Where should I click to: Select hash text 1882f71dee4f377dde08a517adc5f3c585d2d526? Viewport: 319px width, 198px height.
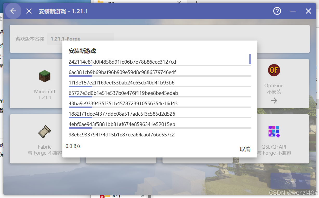pyautogui.click(x=122, y=114)
